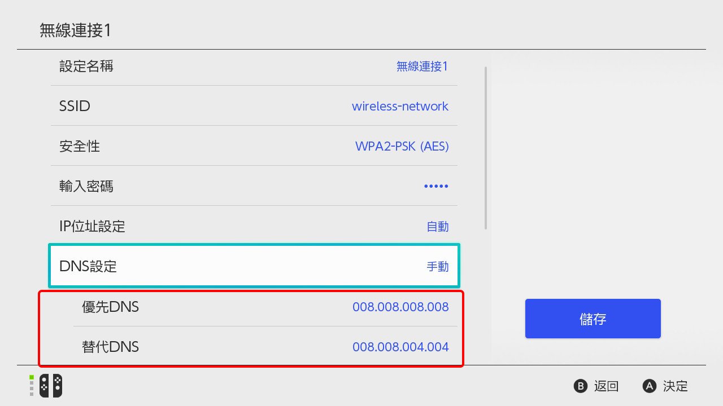Image resolution: width=723 pixels, height=406 pixels.
Task: Click the A button icon
Action: [649, 386]
